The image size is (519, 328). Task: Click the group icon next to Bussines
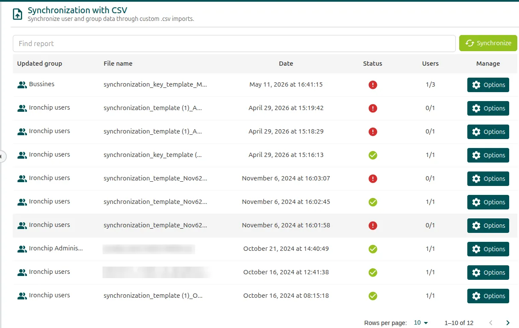(x=22, y=85)
